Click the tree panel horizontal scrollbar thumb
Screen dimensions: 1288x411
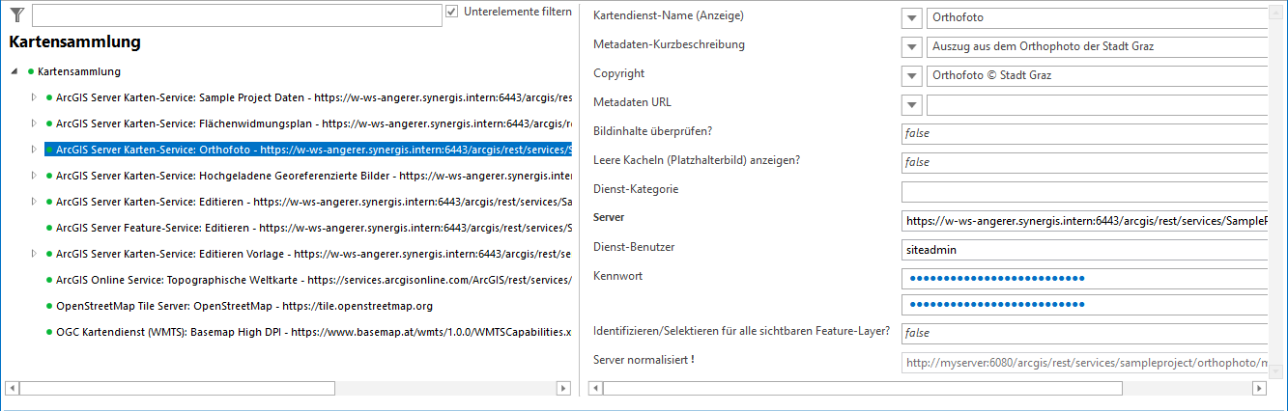pos(177,388)
